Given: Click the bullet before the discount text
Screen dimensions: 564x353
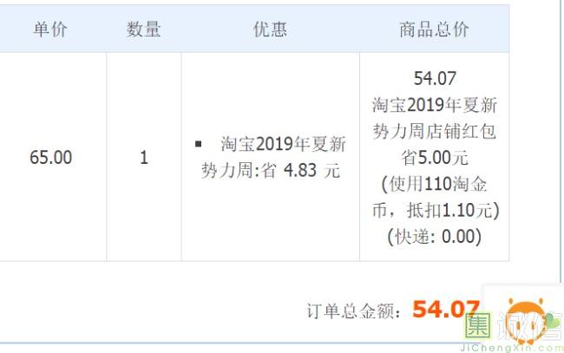Looking at the screenshot, I should point(199,143).
